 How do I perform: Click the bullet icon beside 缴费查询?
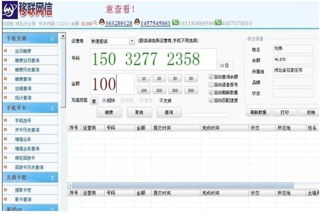point(5,79)
